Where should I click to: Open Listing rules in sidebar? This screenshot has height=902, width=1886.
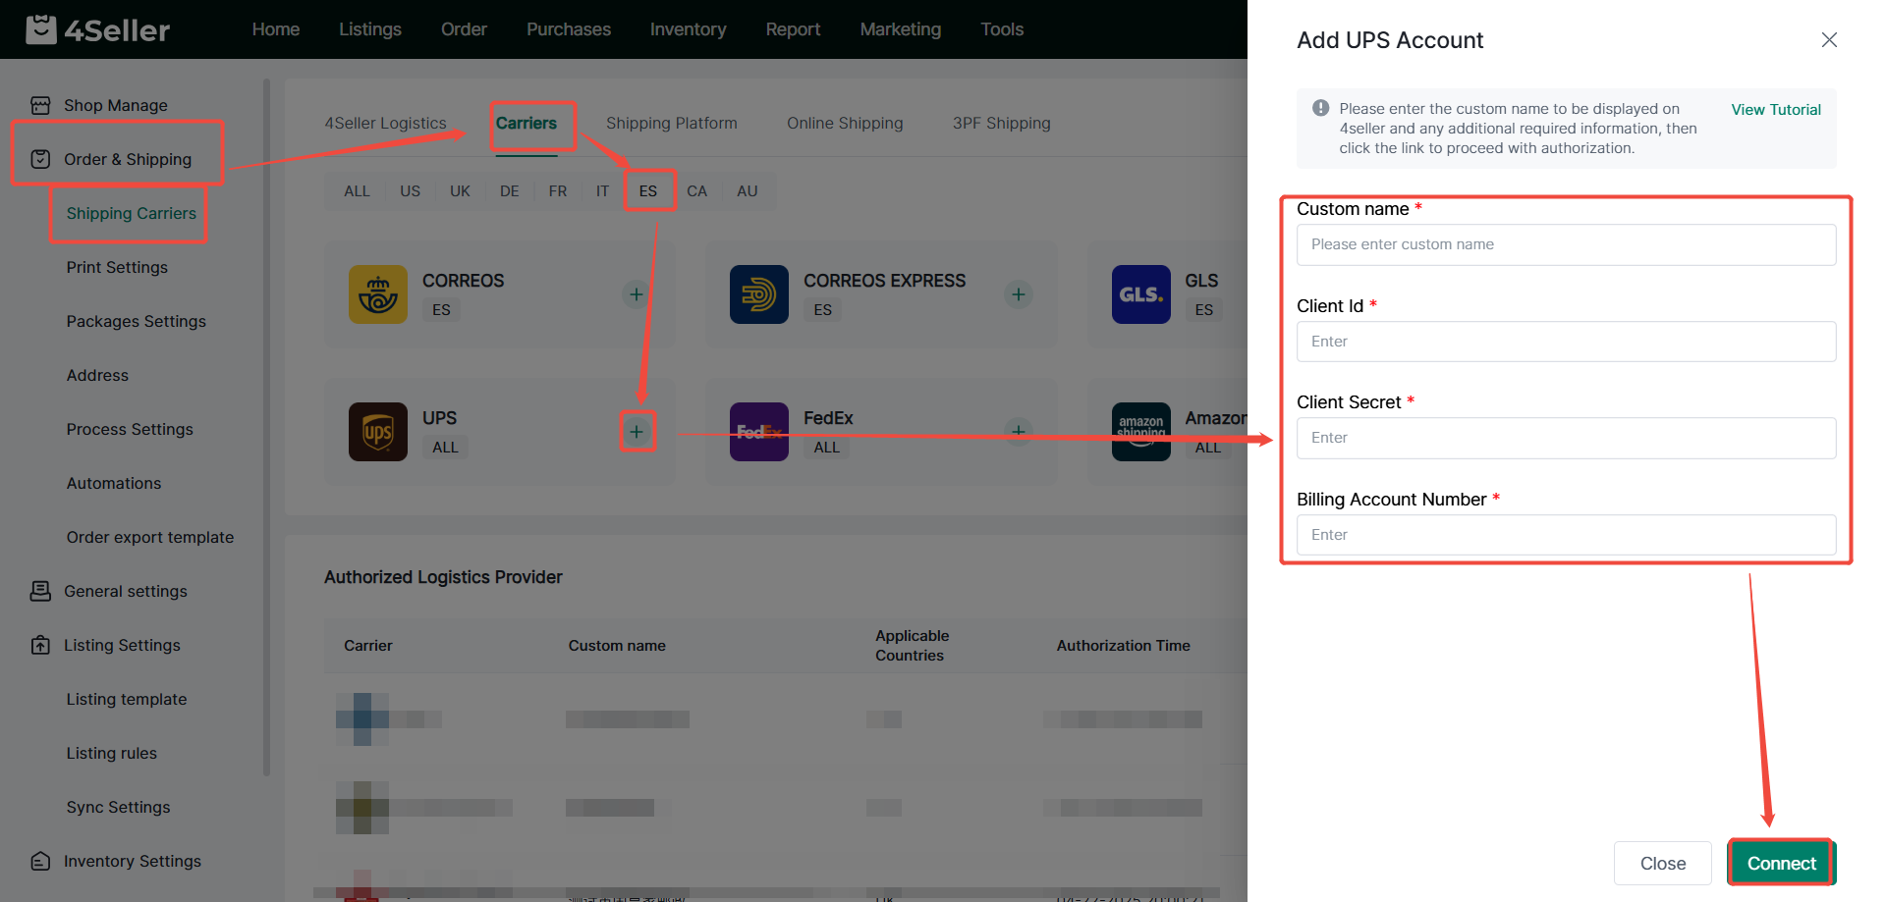[x=112, y=753]
